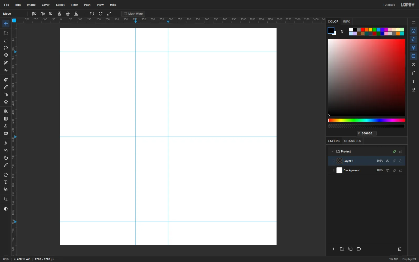Select the Clone Stamp tool
Image resolution: width=419 pixels, height=262 pixels.
pyautogui.click(x=5, y=126)
